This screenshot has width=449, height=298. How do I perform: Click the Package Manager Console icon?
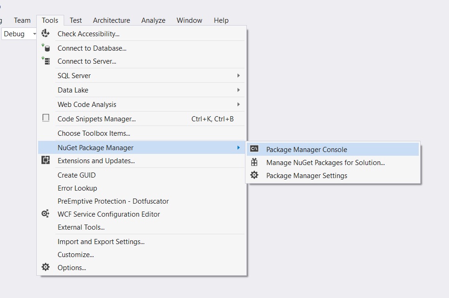254,149
